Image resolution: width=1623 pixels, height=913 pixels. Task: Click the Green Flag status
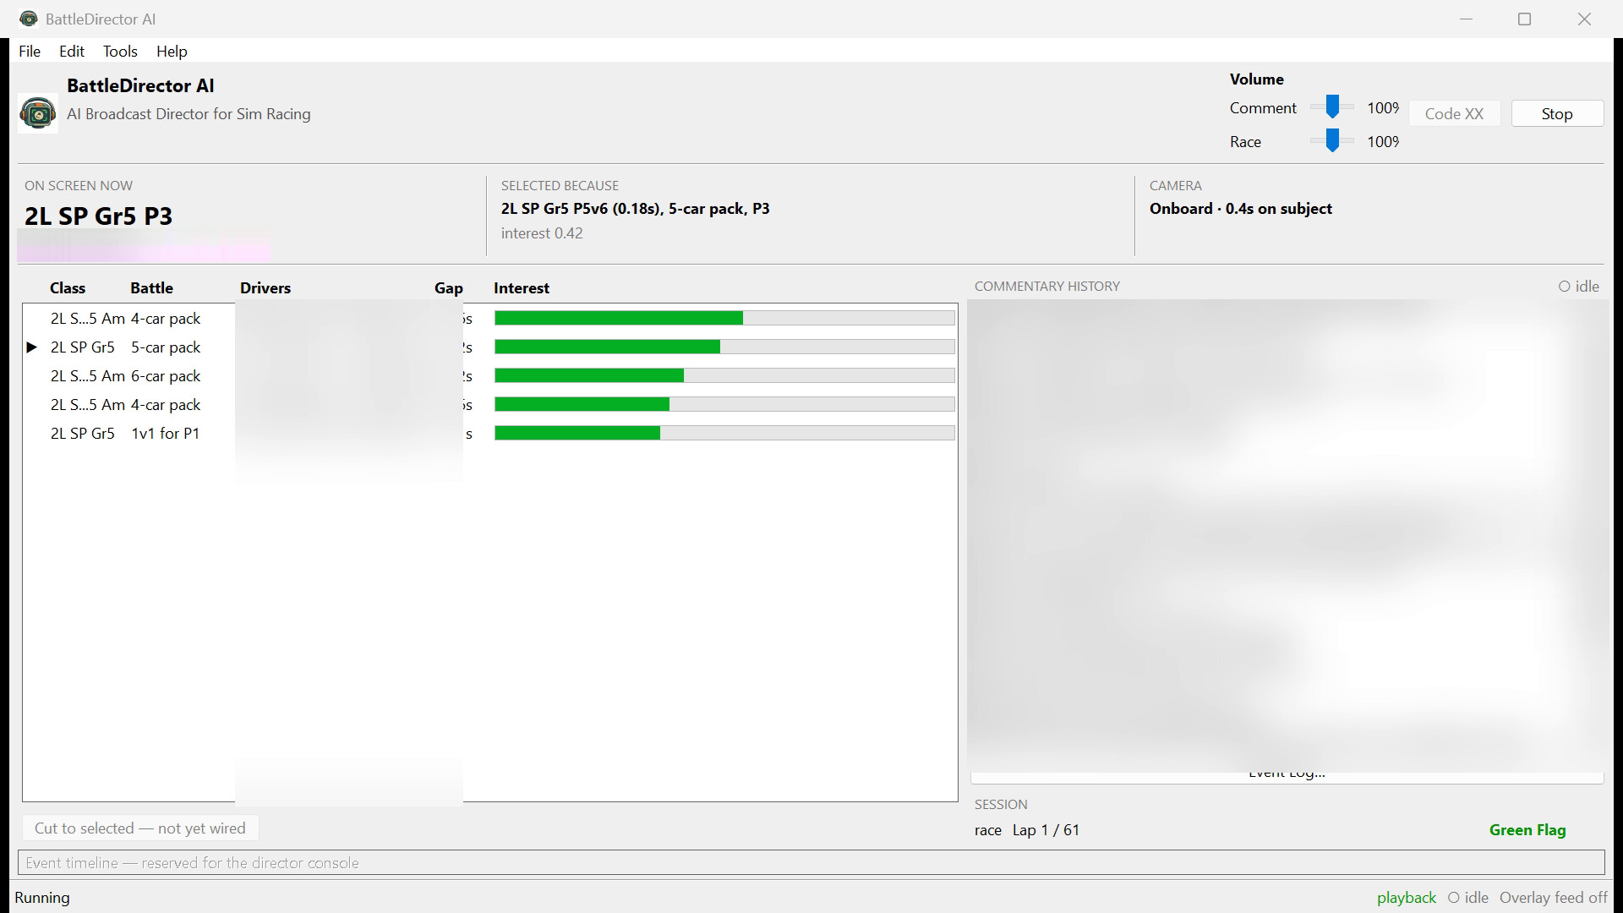(1527, 830)
